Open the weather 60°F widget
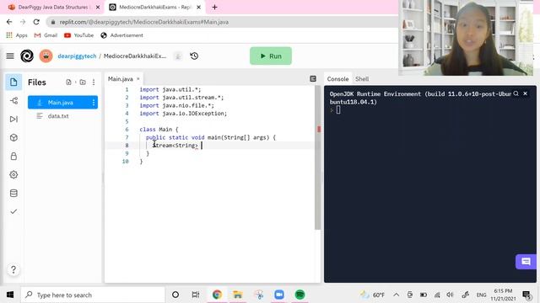This screenshot has width=540, height=303. click(x=372, y=295)
